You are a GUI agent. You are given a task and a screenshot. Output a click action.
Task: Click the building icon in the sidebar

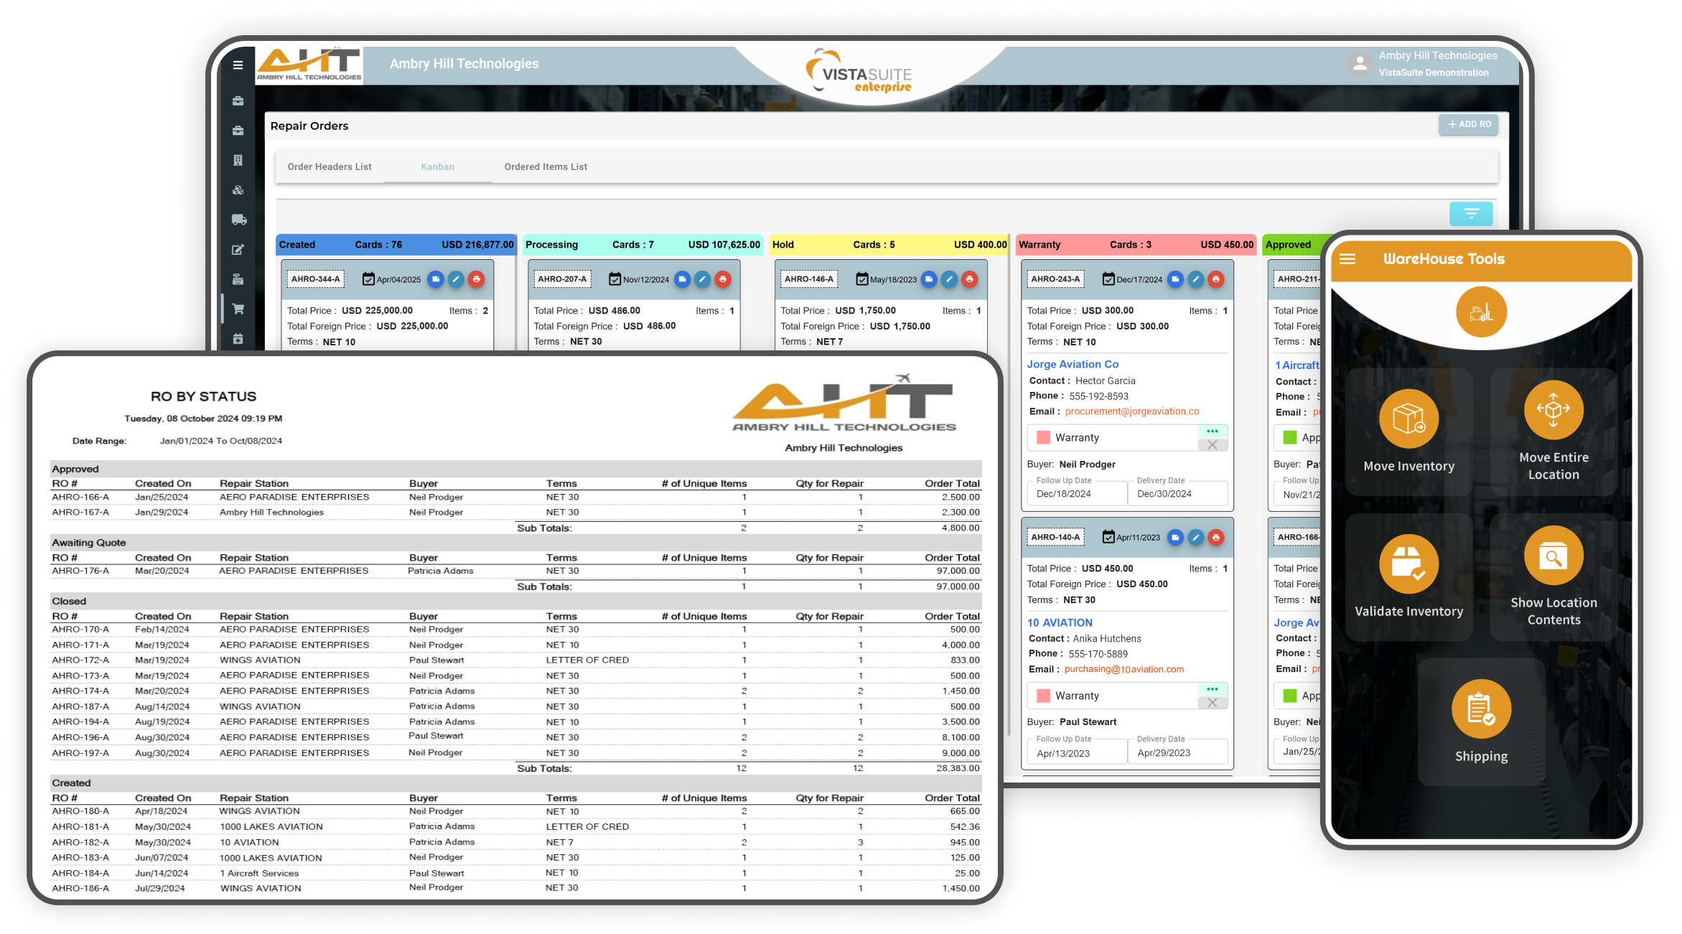pos(238,160)
